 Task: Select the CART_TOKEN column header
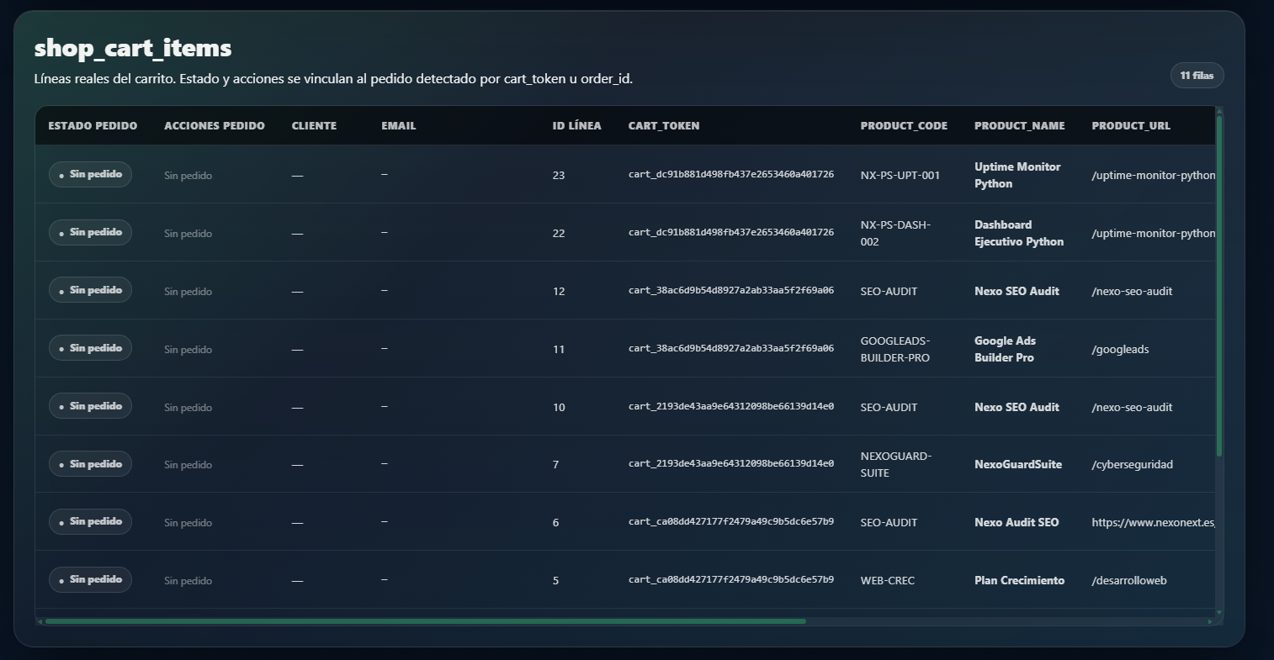pyautogui.click(x=664, y=125)
